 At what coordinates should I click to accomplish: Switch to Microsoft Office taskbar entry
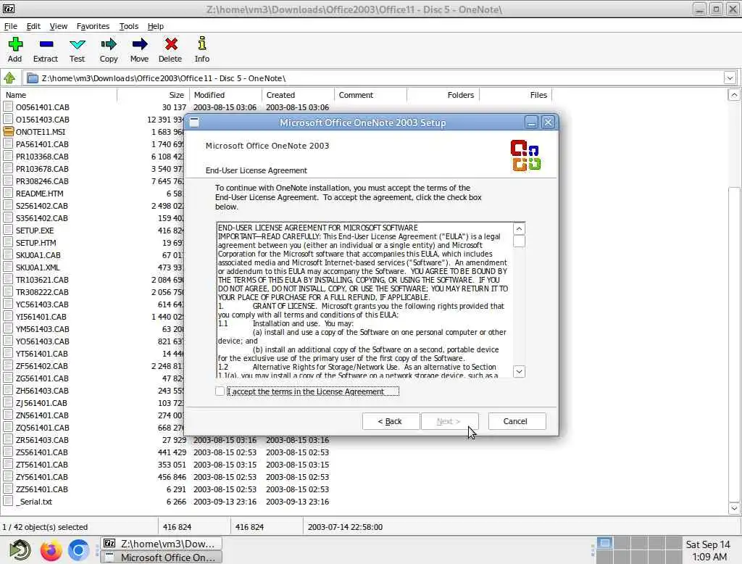[x=161, y=557]
